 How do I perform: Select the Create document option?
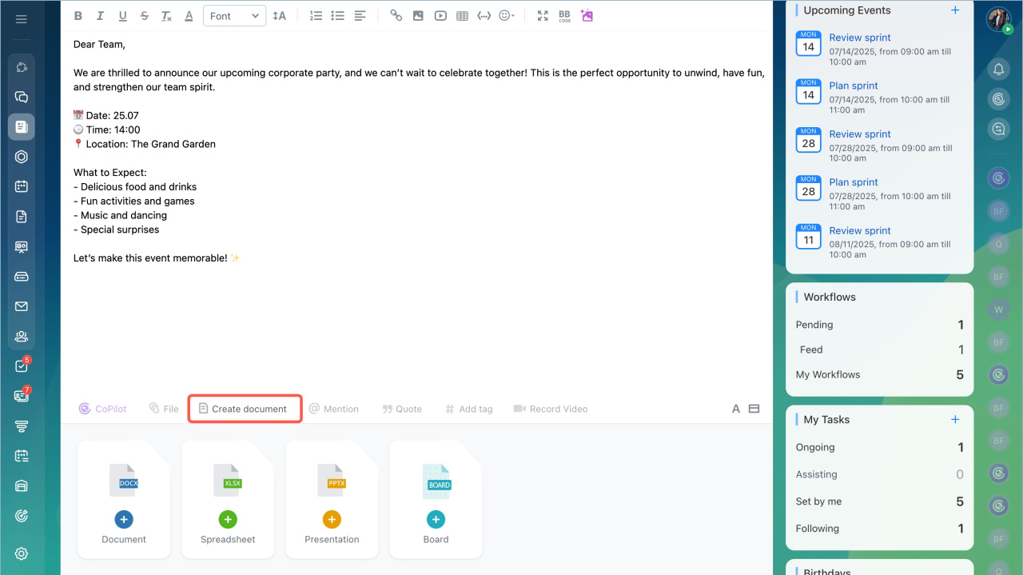point(244,409)
